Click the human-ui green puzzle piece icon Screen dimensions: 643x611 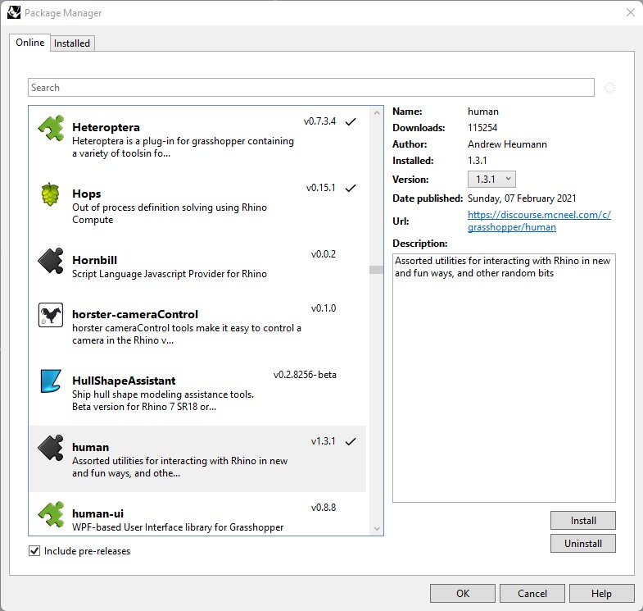(x=51, y=514)
